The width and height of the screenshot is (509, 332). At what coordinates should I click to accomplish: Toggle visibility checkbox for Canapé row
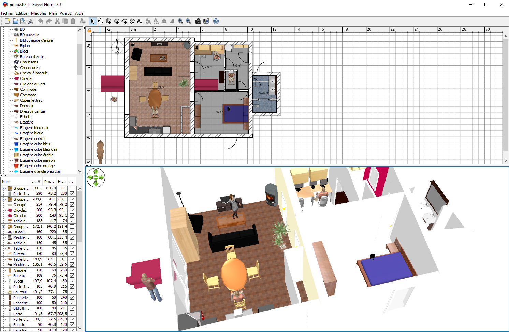72,205
